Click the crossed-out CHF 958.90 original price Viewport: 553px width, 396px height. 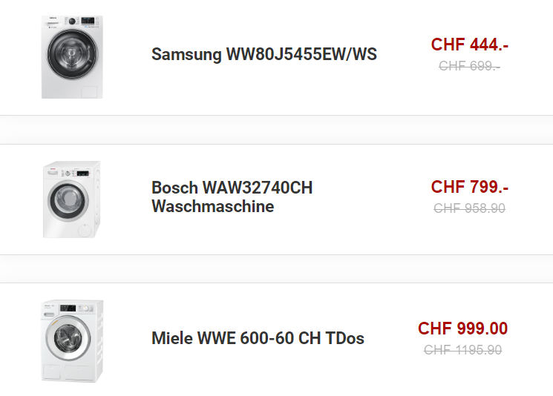[x=469, y=208]
